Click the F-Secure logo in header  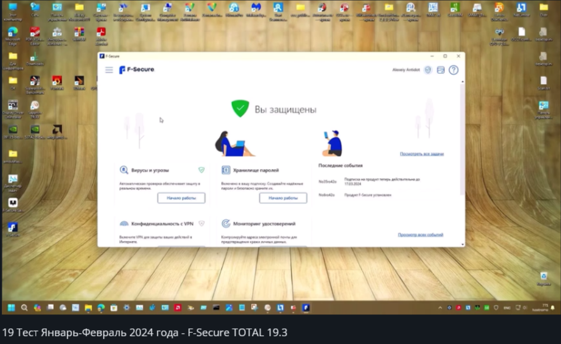(x=137, y=70)
